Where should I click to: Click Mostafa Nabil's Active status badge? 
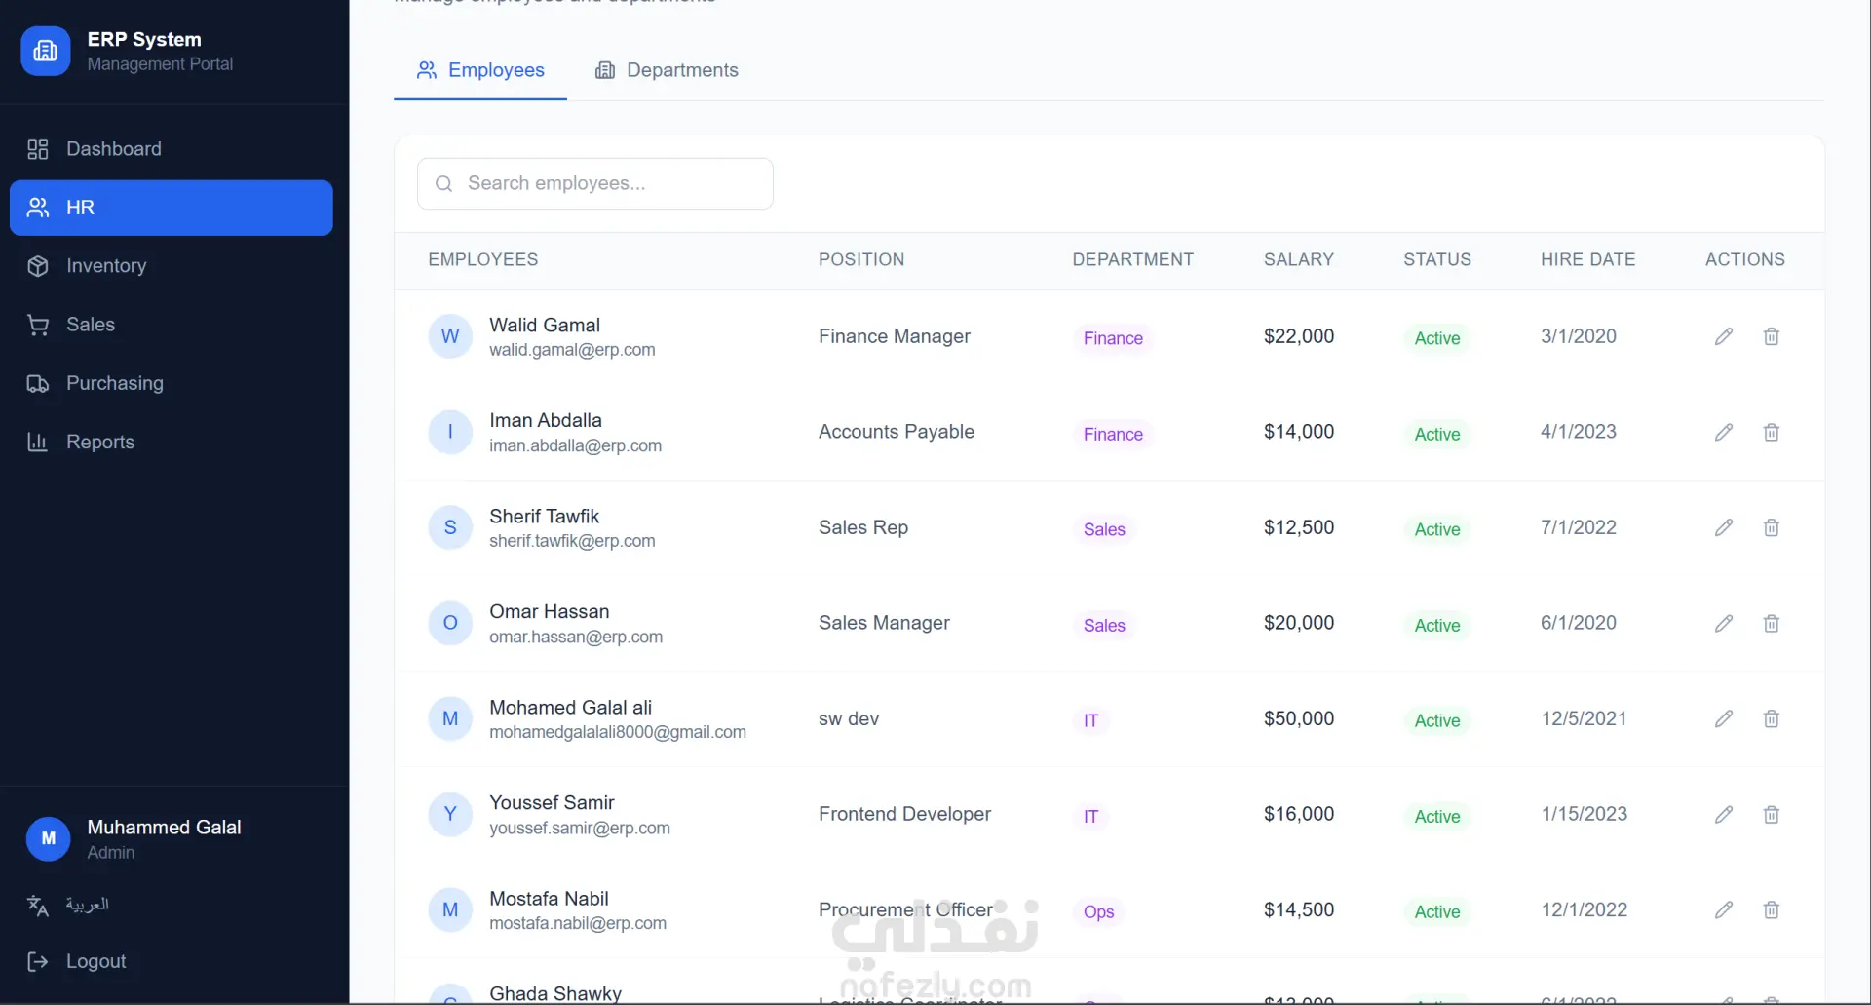click(1437, 911)
